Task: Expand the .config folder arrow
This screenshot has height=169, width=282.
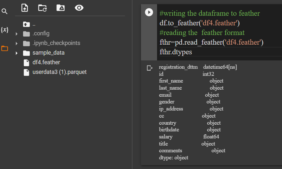Action: 17,34
